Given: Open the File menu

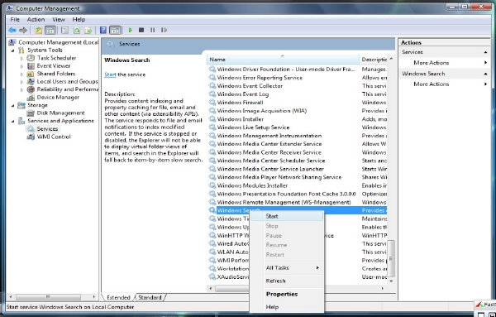Looking at the screenshot, I should 15,20.
